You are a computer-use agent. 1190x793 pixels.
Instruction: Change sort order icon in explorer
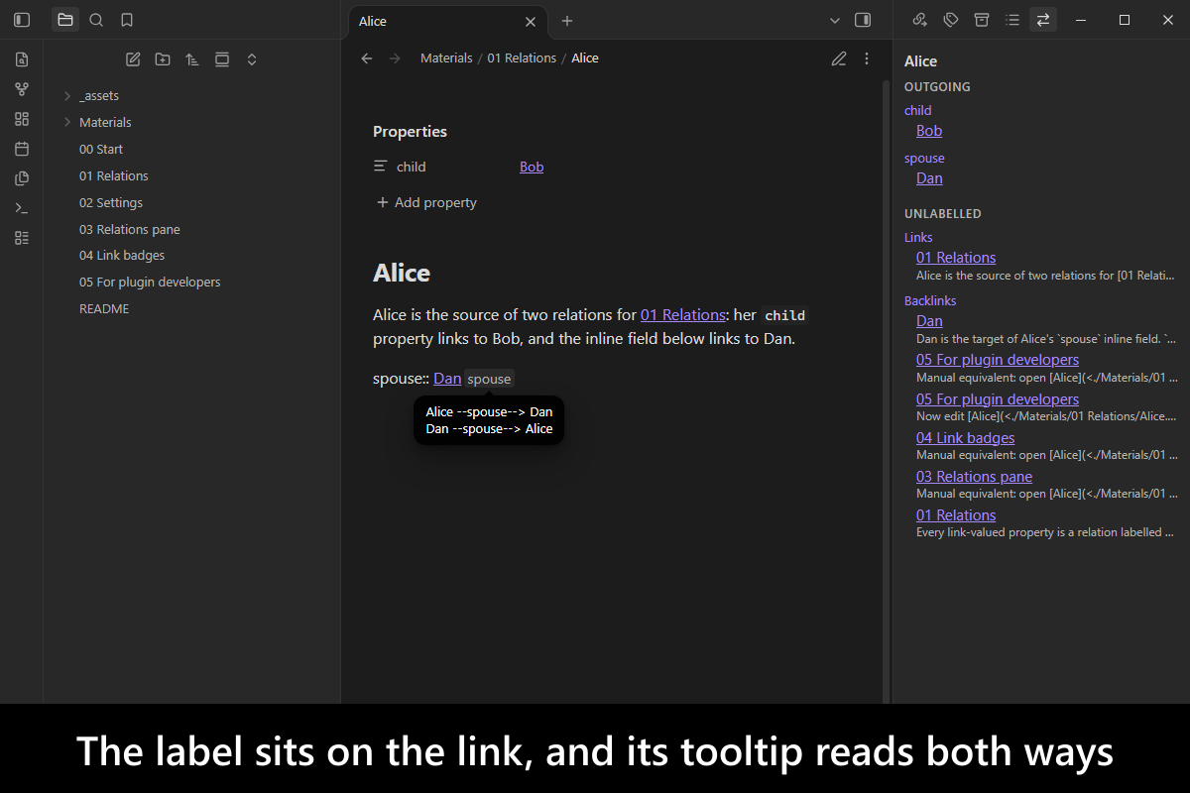192,59
